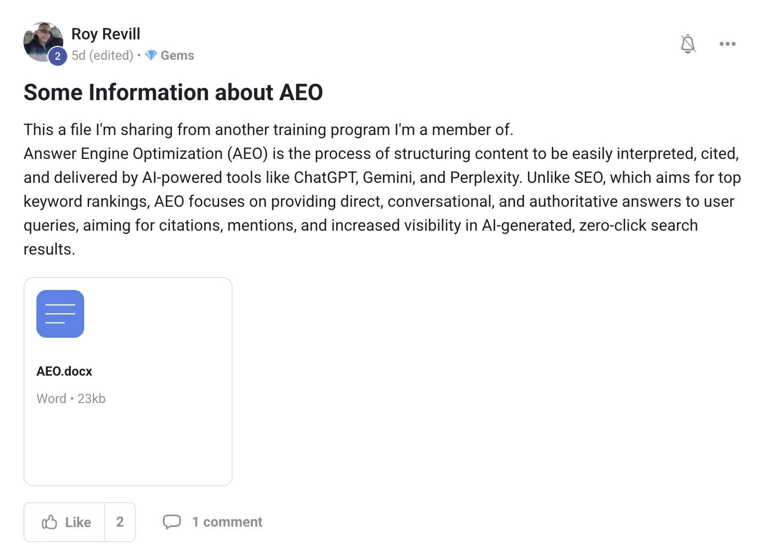Click the 5d (edited) timestamp

pyautogui.click(x=103, y=55)
